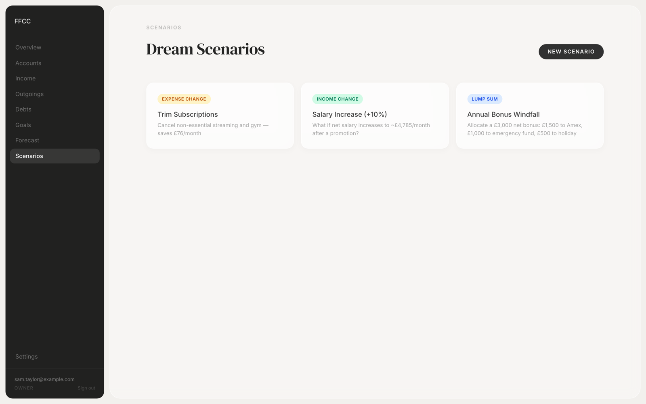Open the Salary Increase (+10%) card
This screenshot has height=404, width=646.
(375, 116)
